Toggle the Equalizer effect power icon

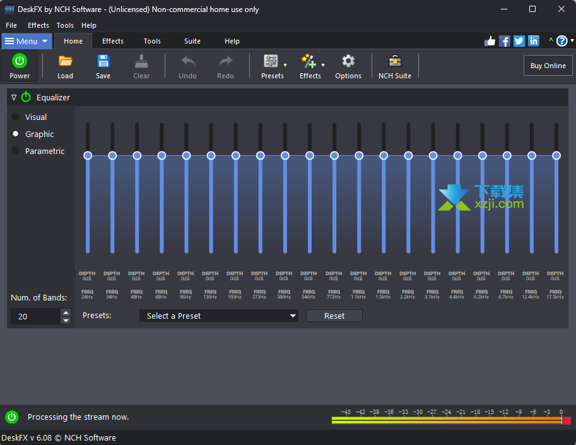pyautogui.click(x=26, y=97)
